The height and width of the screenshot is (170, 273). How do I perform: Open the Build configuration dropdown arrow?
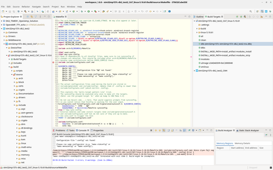tap(28, 11)
